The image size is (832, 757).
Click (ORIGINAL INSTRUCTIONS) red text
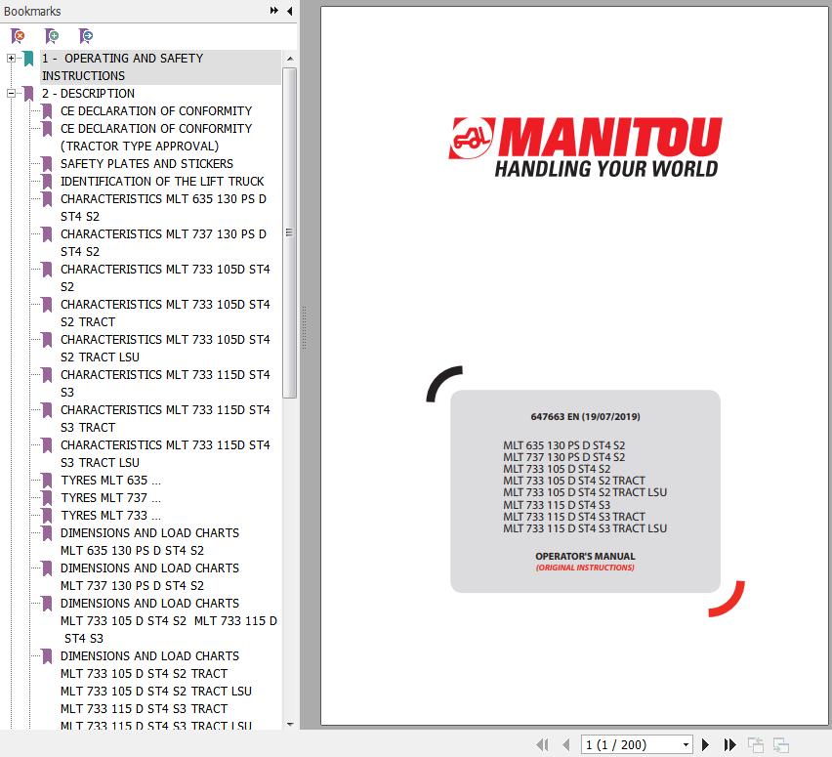click(x=585, y=568)
